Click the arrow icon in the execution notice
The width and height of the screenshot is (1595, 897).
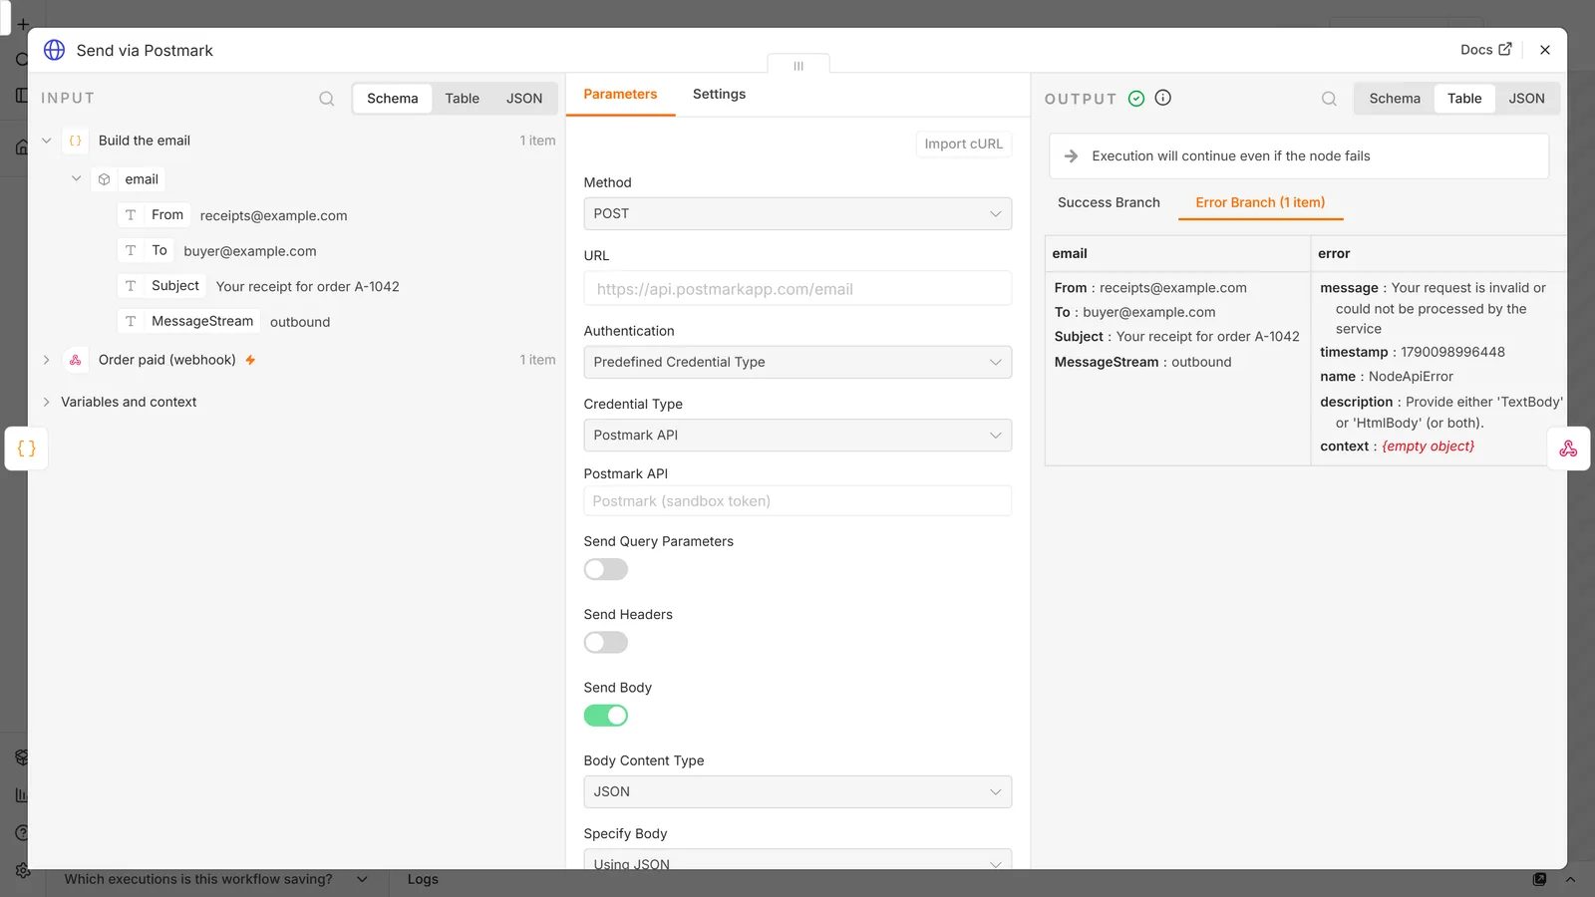coord(1072,156)
